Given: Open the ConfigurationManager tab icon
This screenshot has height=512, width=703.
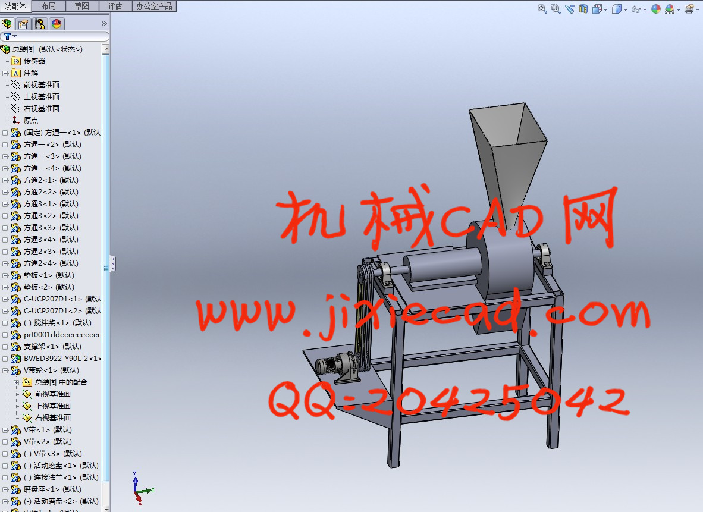Looking at the screenshot, I should click(40, 24).
